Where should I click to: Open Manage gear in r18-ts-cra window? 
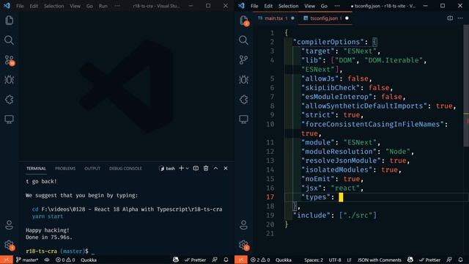[x=10, y=245]
